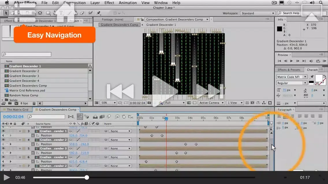Image resolution: width=328 pixels, height=184 pixels.
Task: Toggle loop option in Preview panel
Action: pyautogui.click(x=318, y=61)
